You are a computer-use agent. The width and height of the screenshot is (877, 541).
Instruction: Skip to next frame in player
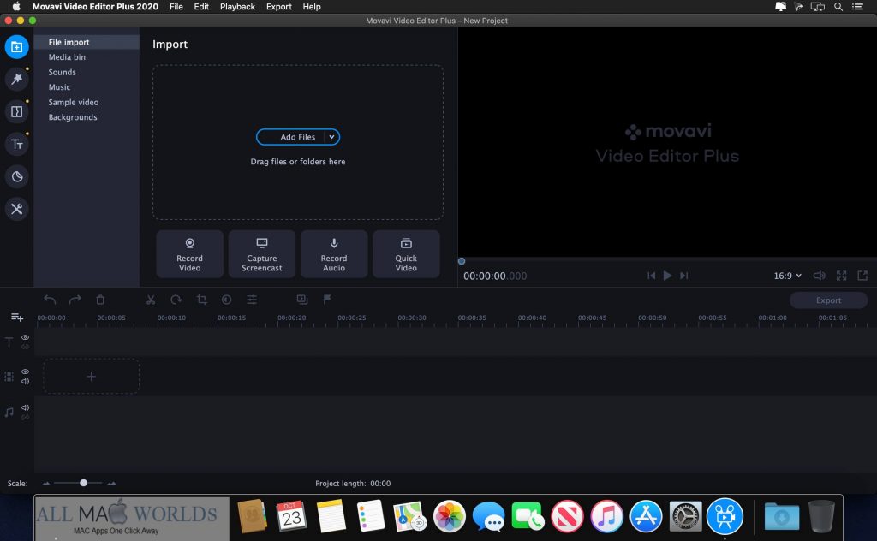coord(684,276)
